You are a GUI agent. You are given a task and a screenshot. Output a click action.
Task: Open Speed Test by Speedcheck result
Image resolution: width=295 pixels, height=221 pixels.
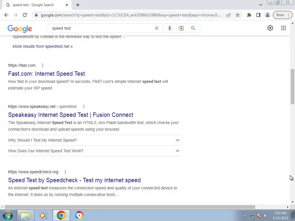(x=74, y=180)
